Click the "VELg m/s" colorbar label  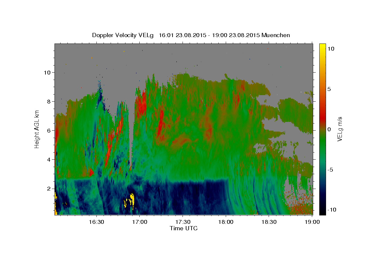(x=340, y=129)
